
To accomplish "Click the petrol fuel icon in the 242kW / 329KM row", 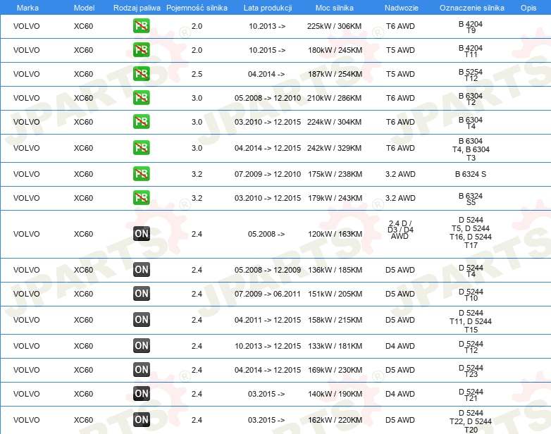I will click(x=141, y=147).
